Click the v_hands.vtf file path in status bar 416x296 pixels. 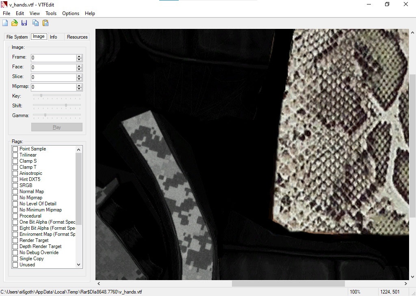pos(71,292)
